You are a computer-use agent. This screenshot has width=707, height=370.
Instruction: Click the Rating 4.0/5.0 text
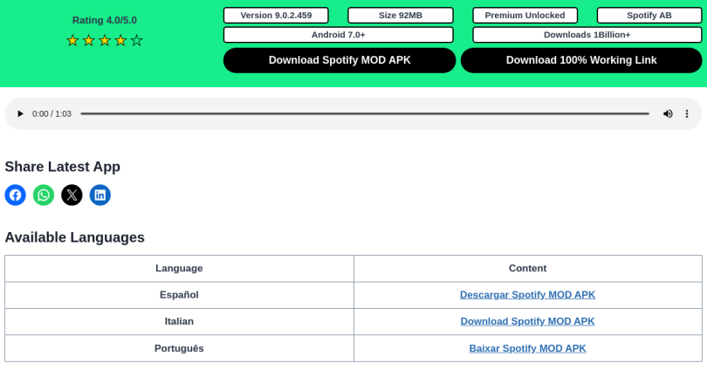coord(105,20)
